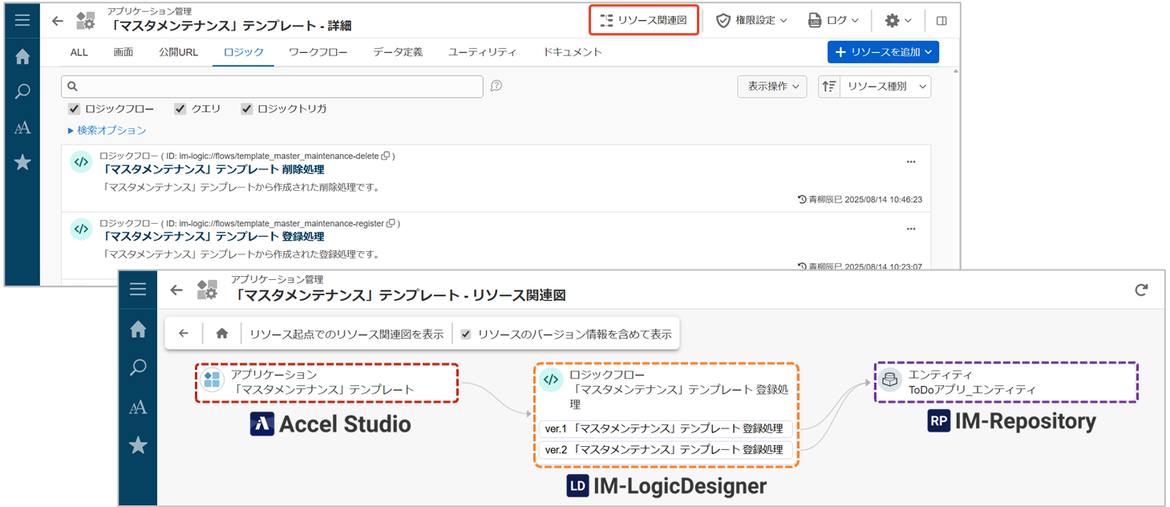
Task: Click the リソースを追加 button
Action: (x=883, y=52)
